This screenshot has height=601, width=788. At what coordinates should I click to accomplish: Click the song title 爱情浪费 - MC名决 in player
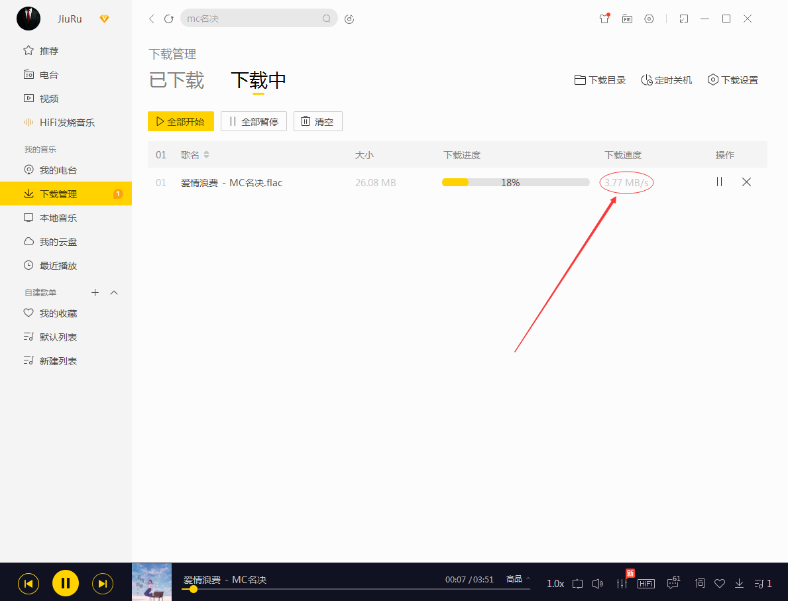pyautogui.click(x=225, y=579)
